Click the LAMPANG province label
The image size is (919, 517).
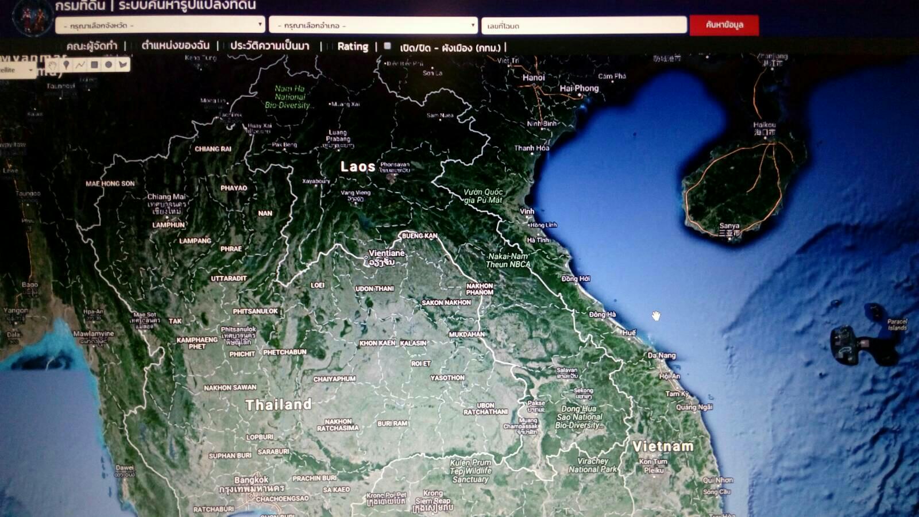195,241
